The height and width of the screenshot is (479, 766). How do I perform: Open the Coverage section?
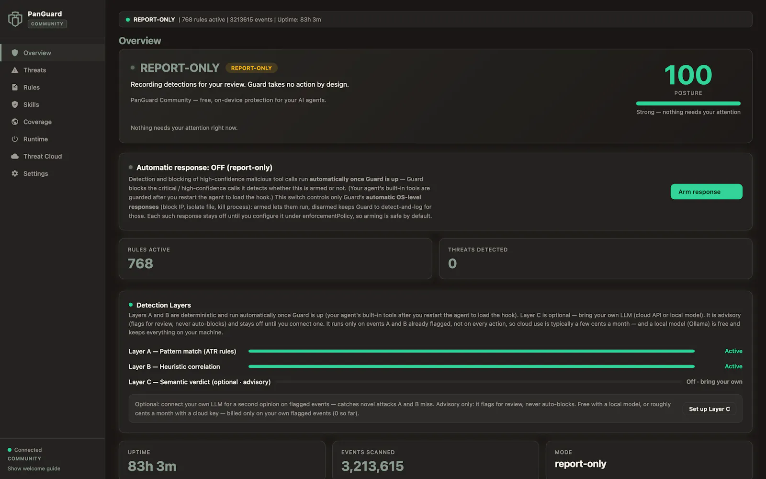pos(53,122)
